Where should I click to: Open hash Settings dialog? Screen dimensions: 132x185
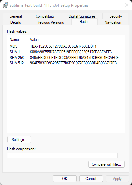click(x=20, y=140)
